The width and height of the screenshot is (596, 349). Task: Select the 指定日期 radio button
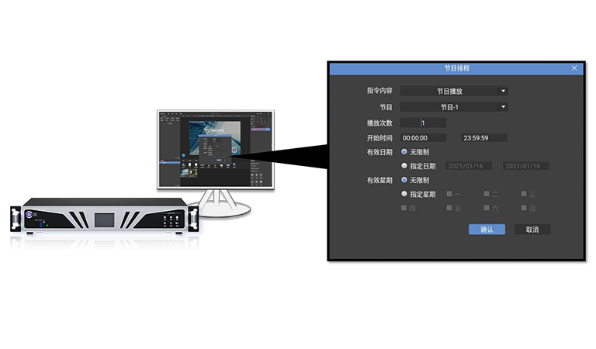click(x=404, y=165)
